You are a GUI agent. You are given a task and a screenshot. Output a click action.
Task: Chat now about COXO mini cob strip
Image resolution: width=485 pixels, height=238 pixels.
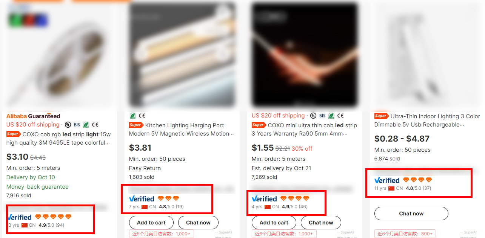coord(321,223)
